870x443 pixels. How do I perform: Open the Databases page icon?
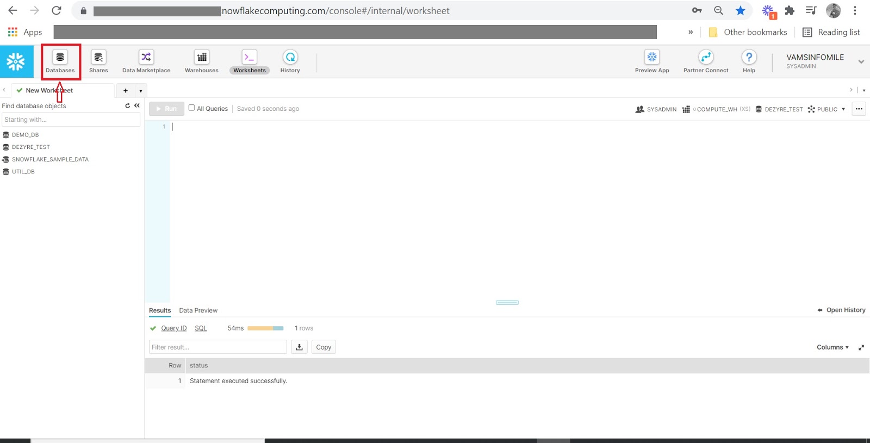coord(60,58)
